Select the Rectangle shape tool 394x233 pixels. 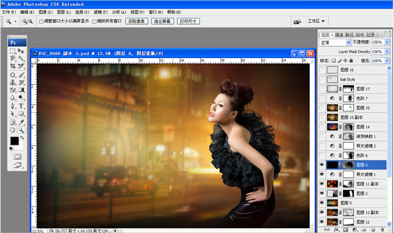coord(21,114)
